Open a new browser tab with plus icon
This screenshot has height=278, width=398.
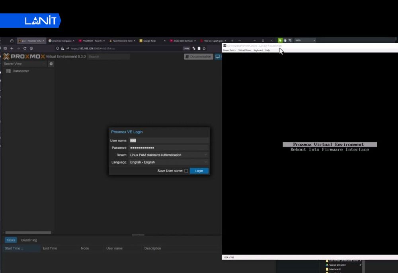click(232, 41)
